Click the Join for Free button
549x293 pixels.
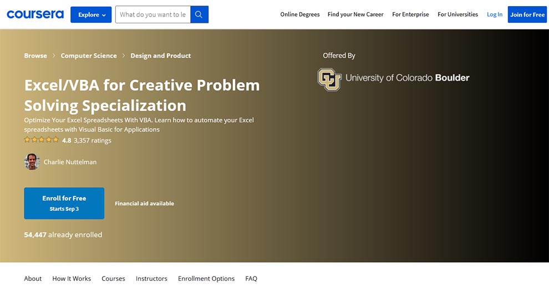point(527,14)
